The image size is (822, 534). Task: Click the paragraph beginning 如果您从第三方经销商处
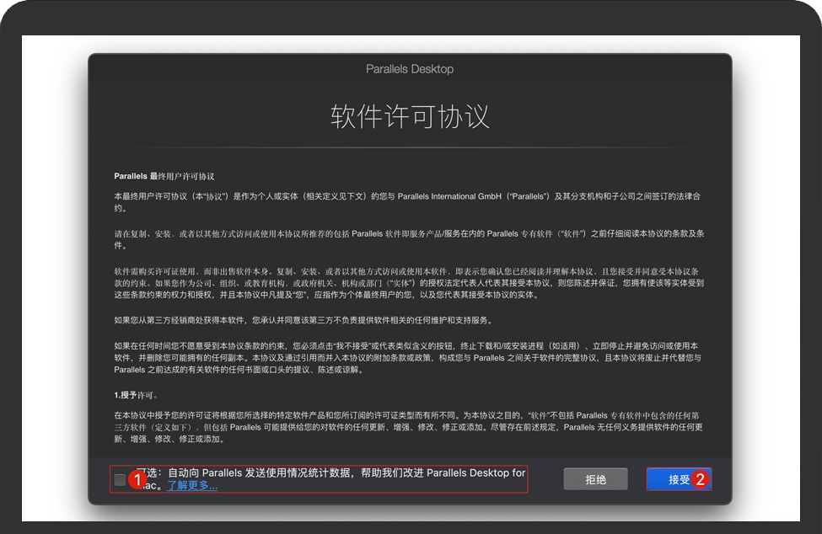click(304, 320)
